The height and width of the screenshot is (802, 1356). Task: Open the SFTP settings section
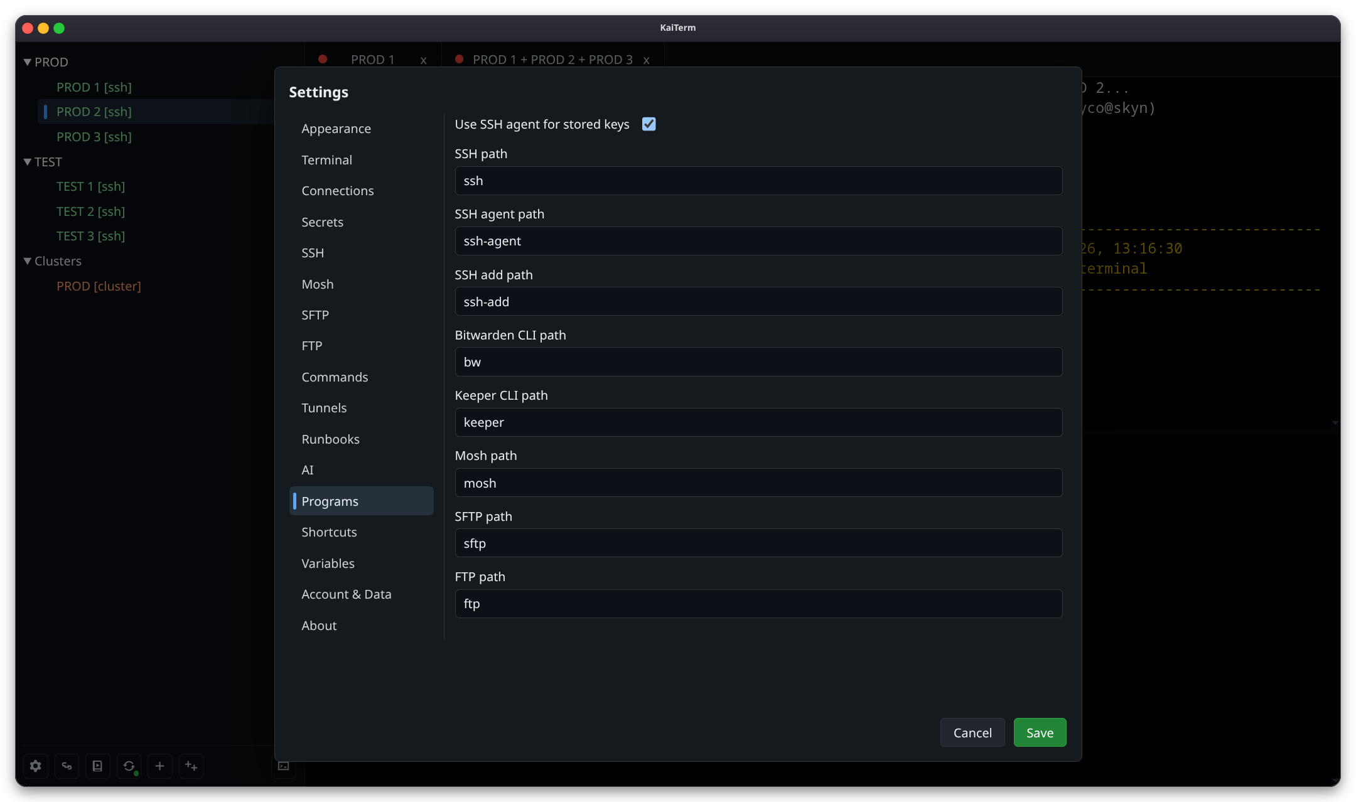point(362,315)
